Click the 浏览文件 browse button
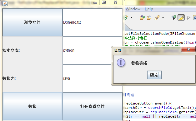196x121 pixels. [x=33, y=22]
